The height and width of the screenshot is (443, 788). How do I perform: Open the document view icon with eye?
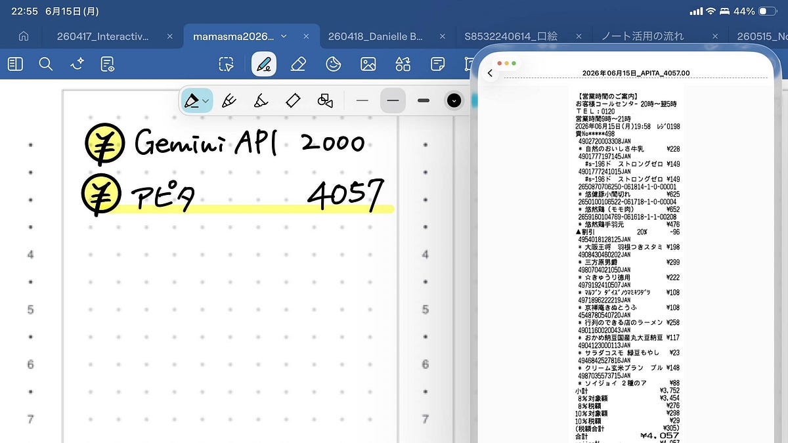click(108, 64)
